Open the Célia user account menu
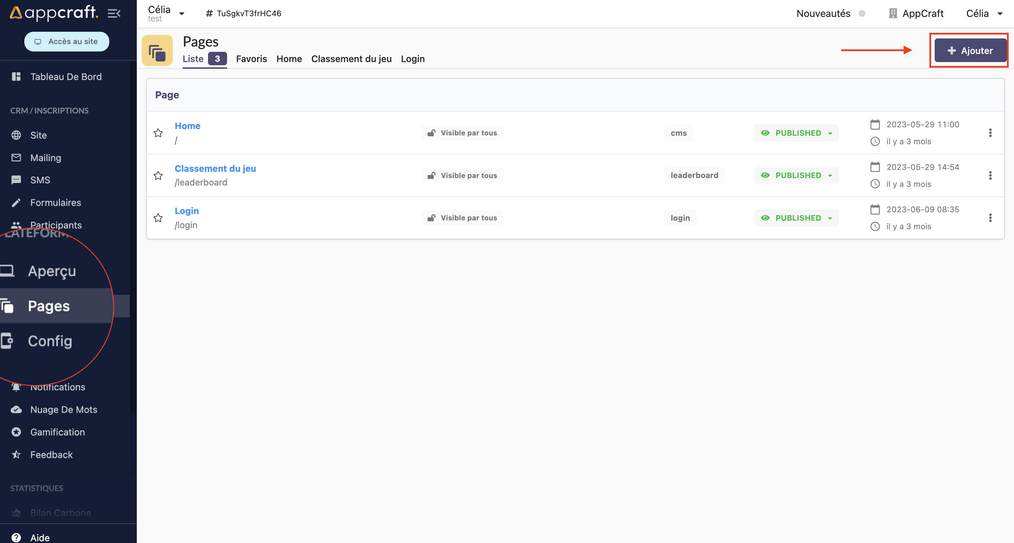This screenshot has height=543, width=1014. coord(983,13)
